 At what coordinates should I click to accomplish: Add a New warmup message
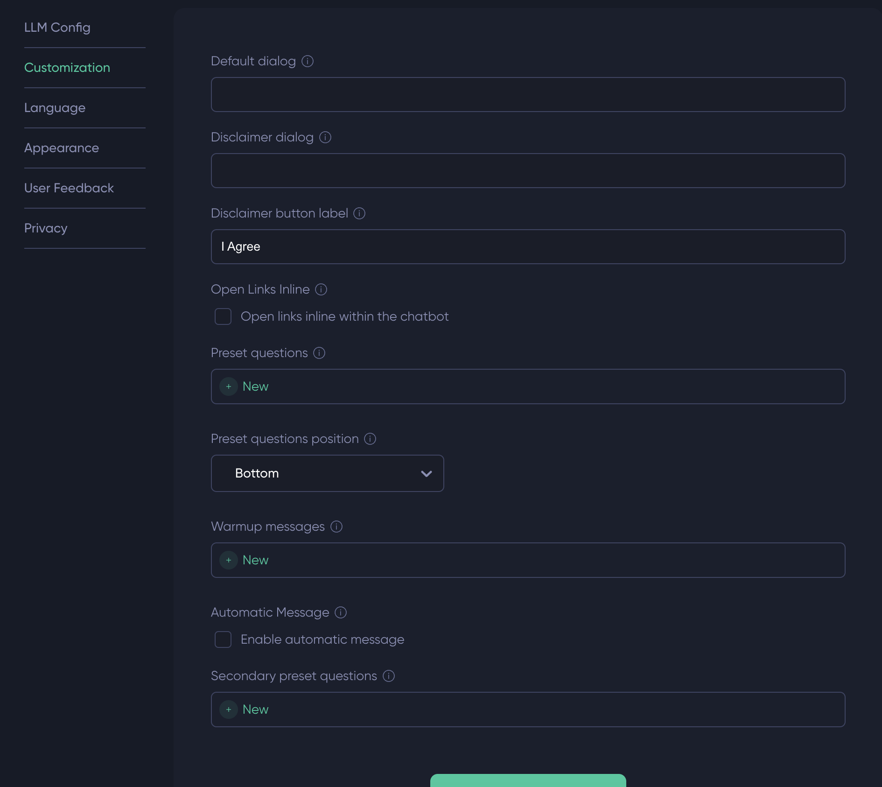(x=255, y=560)
